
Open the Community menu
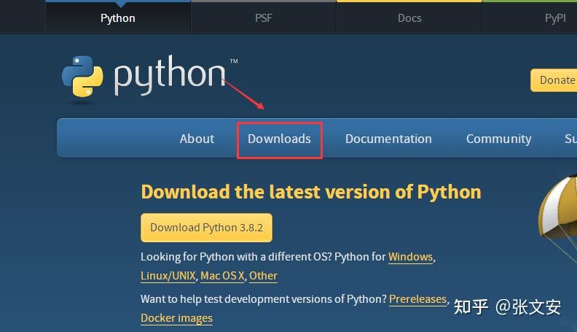(499, 139)
